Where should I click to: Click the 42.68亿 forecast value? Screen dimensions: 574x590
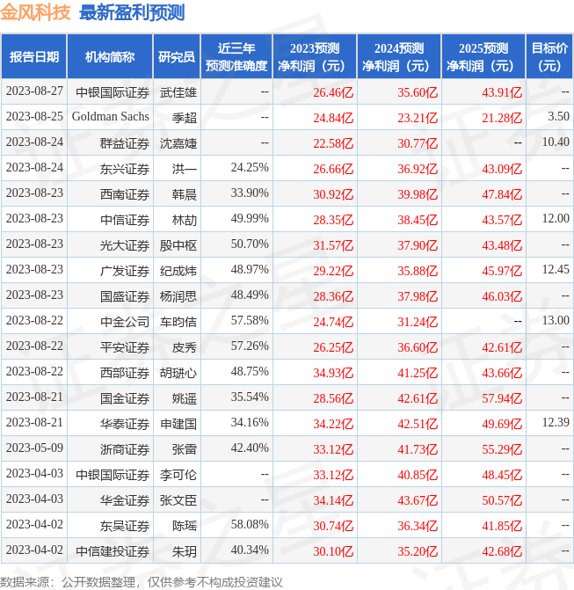[x=502, y=551]
